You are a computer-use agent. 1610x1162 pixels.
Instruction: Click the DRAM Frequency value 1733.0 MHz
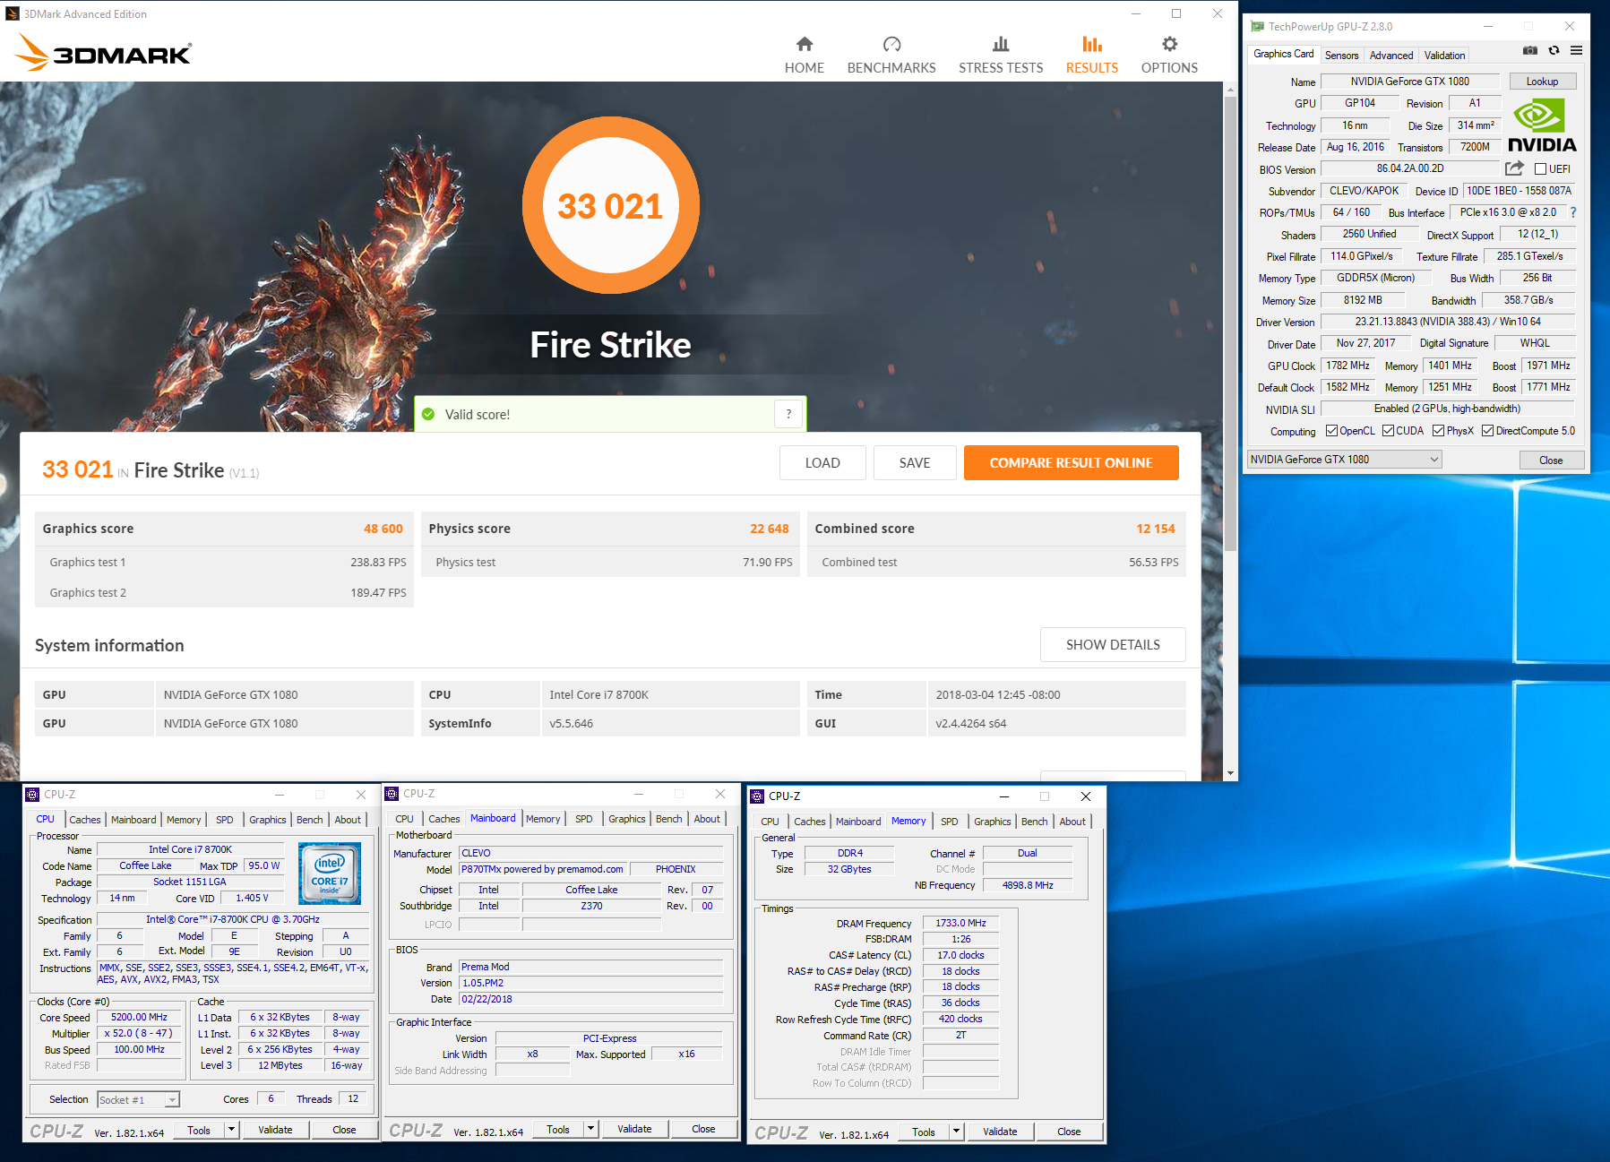pyautogui.click(x=960, y=923)
